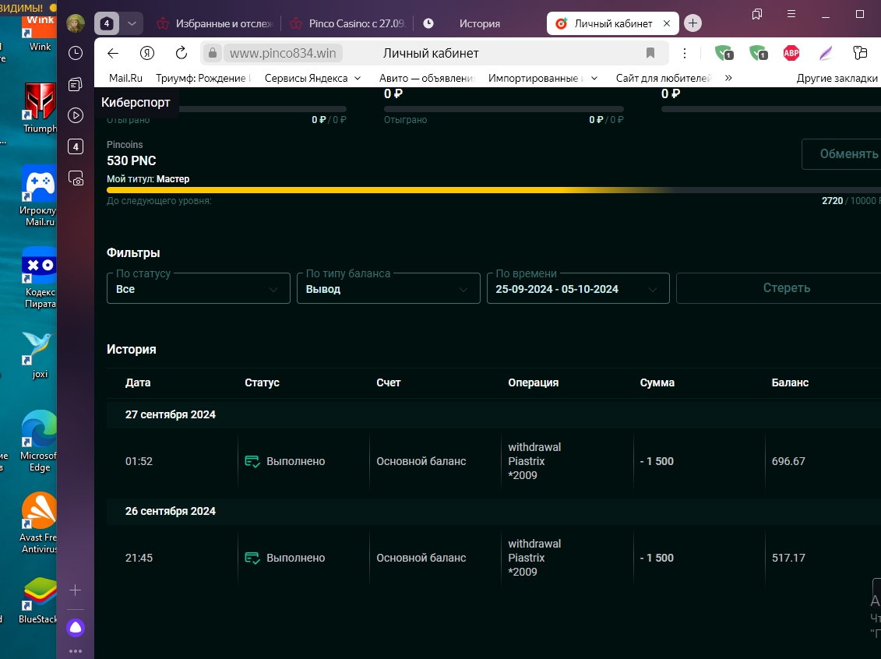
Task: Click the purple feather extension icon
Action: (826, 54)
